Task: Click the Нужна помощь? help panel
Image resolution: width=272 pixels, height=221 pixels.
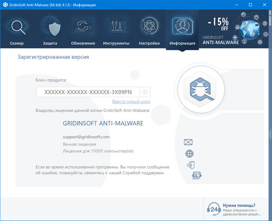Action: [236, 209]
